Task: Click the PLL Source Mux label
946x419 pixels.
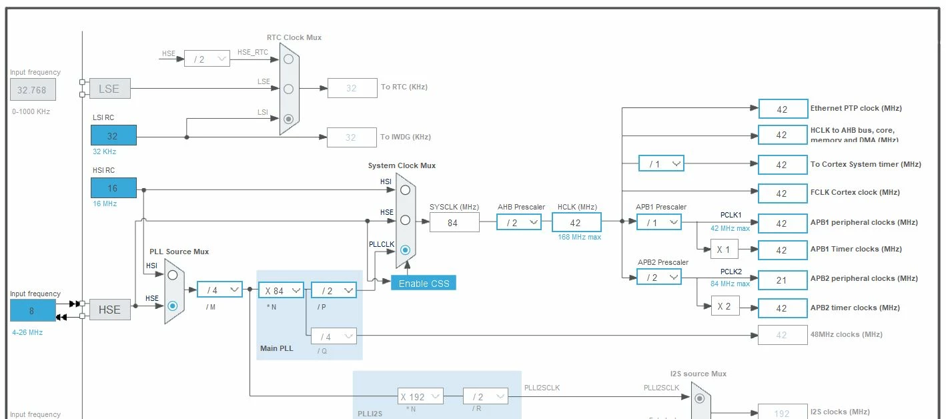Action: [x=179, y=252]
